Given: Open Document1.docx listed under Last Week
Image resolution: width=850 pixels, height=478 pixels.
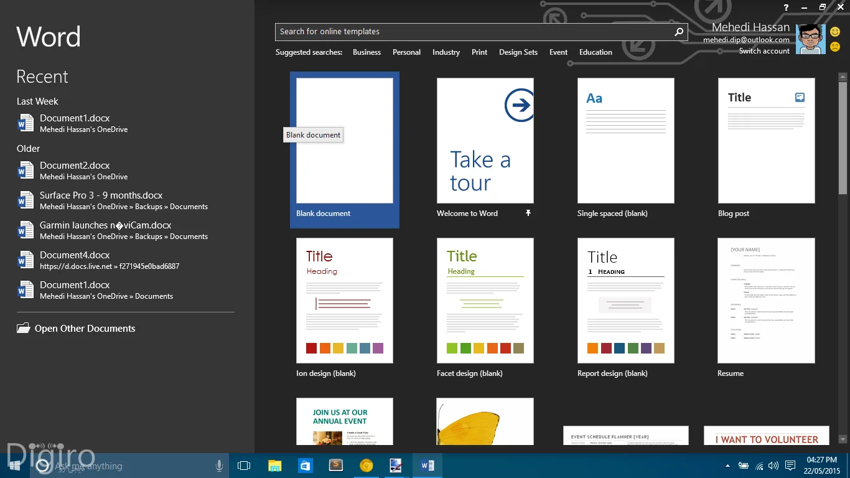Looking at the screenshot, I should (126, 123).
